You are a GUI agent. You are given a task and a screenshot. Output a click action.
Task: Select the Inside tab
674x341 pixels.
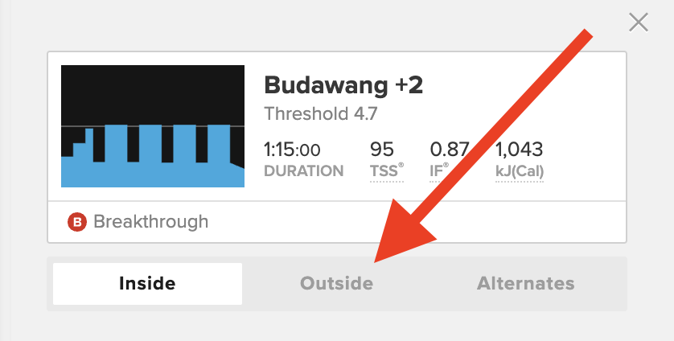click(x=147, y=284)
